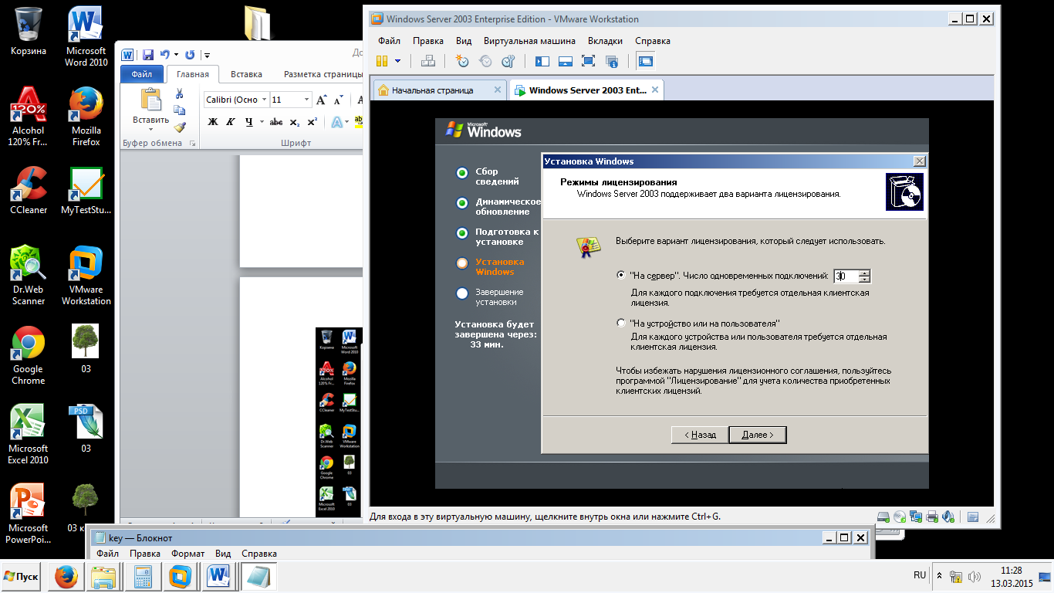The height and width of the screenshot is (593, 1054).
Task: Click the CD/DVD device icon in VMware status bar
Action: (900, 517)
